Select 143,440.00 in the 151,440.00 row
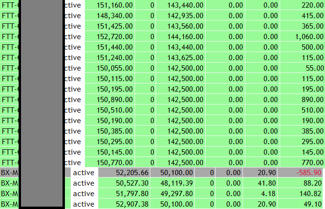Image resolution: width=325 pixels, height=209 pixels. [180, 47]
